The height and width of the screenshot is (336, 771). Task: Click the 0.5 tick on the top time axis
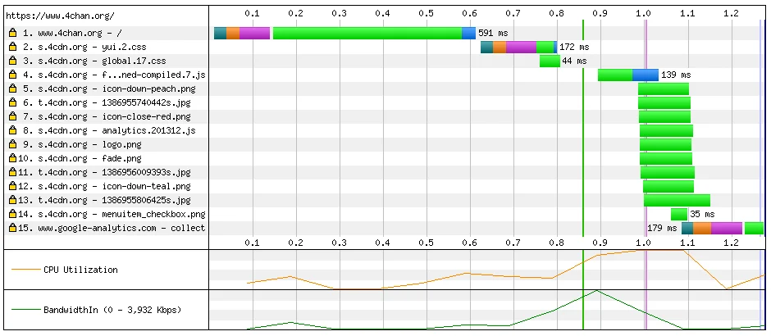427,14
